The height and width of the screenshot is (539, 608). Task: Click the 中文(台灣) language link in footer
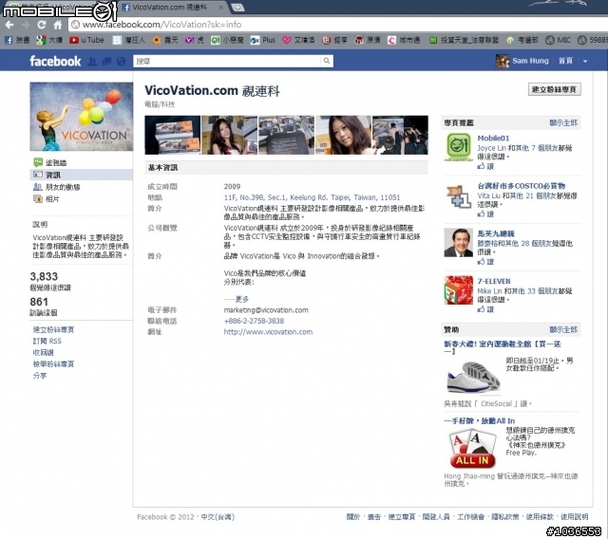[x=218, y=517]
